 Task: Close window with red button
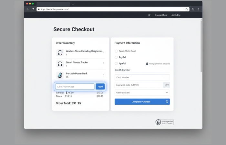point(27,4)
